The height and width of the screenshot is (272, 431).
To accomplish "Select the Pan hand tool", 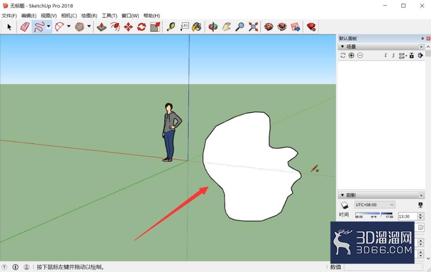I will coord(227,27).
